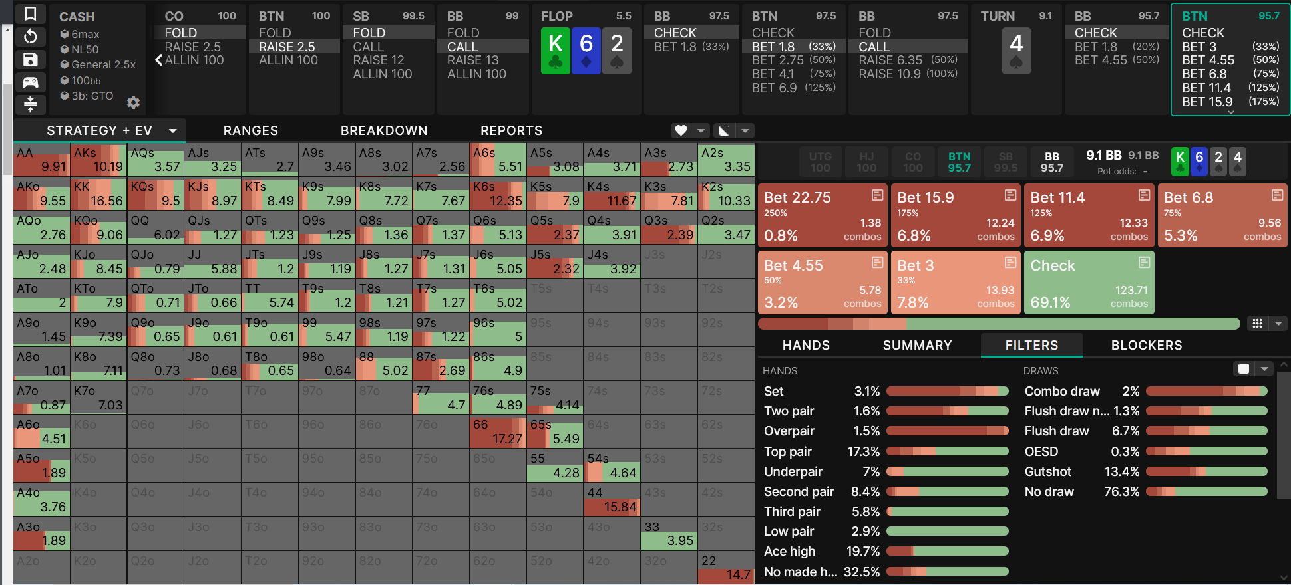The height and width of the screenshot is (585, 1291).
Task: Select the BTN 95.7 position button
Action: point(959,162)
